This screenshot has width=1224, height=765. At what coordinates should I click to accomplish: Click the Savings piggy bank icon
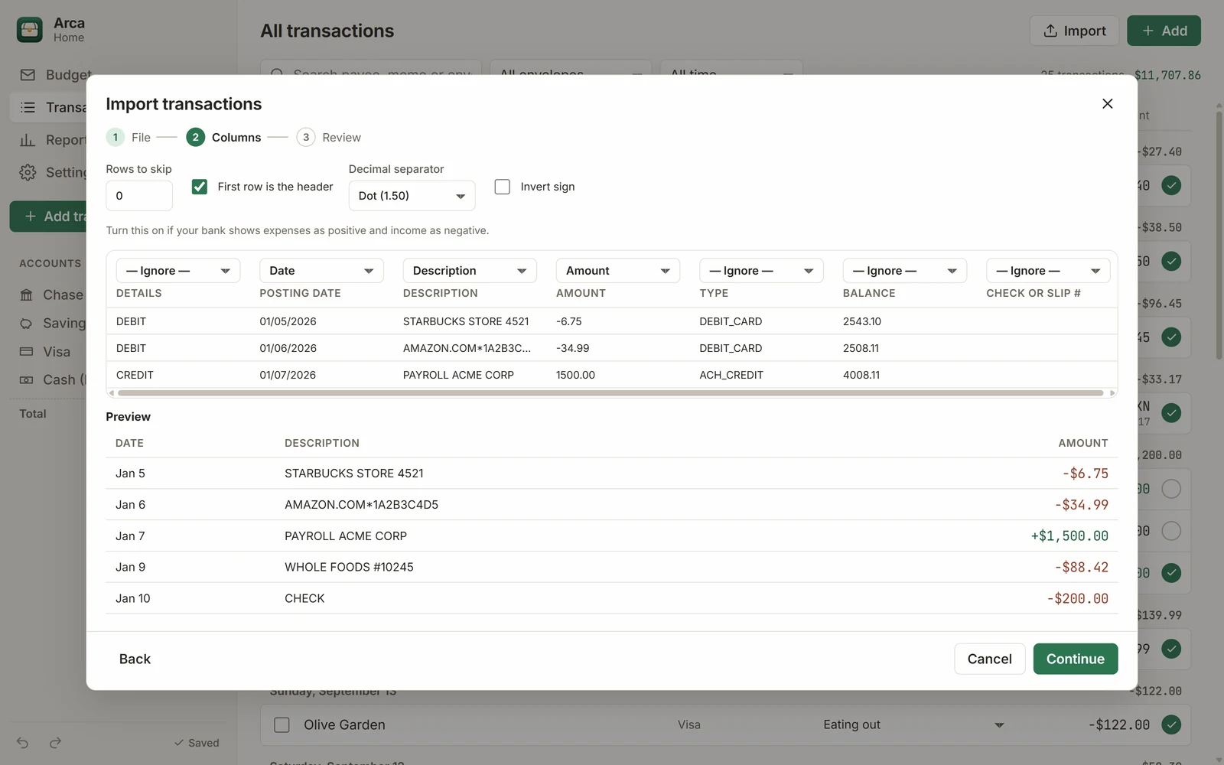point(26,324)
